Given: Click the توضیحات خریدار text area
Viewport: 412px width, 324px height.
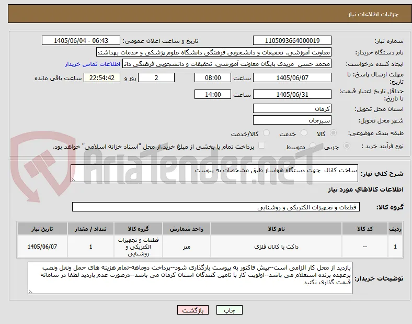Looking at the screenshot, I should 190,278.
